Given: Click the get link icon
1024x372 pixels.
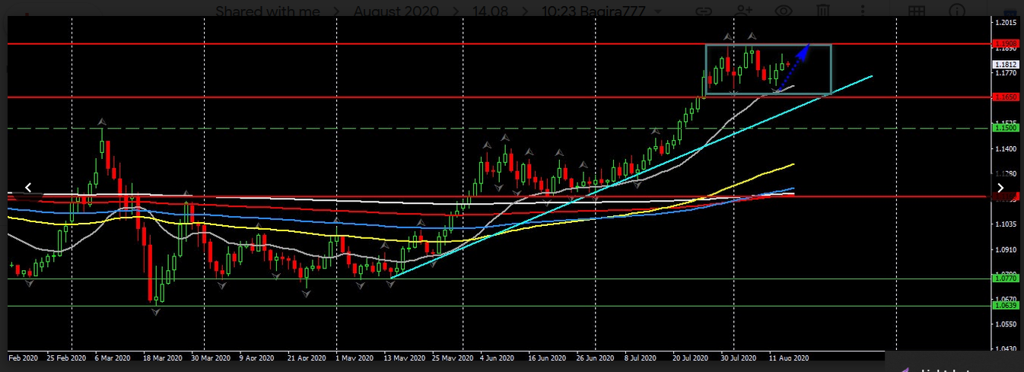Looking at the screenshot, I should [704, 11].
